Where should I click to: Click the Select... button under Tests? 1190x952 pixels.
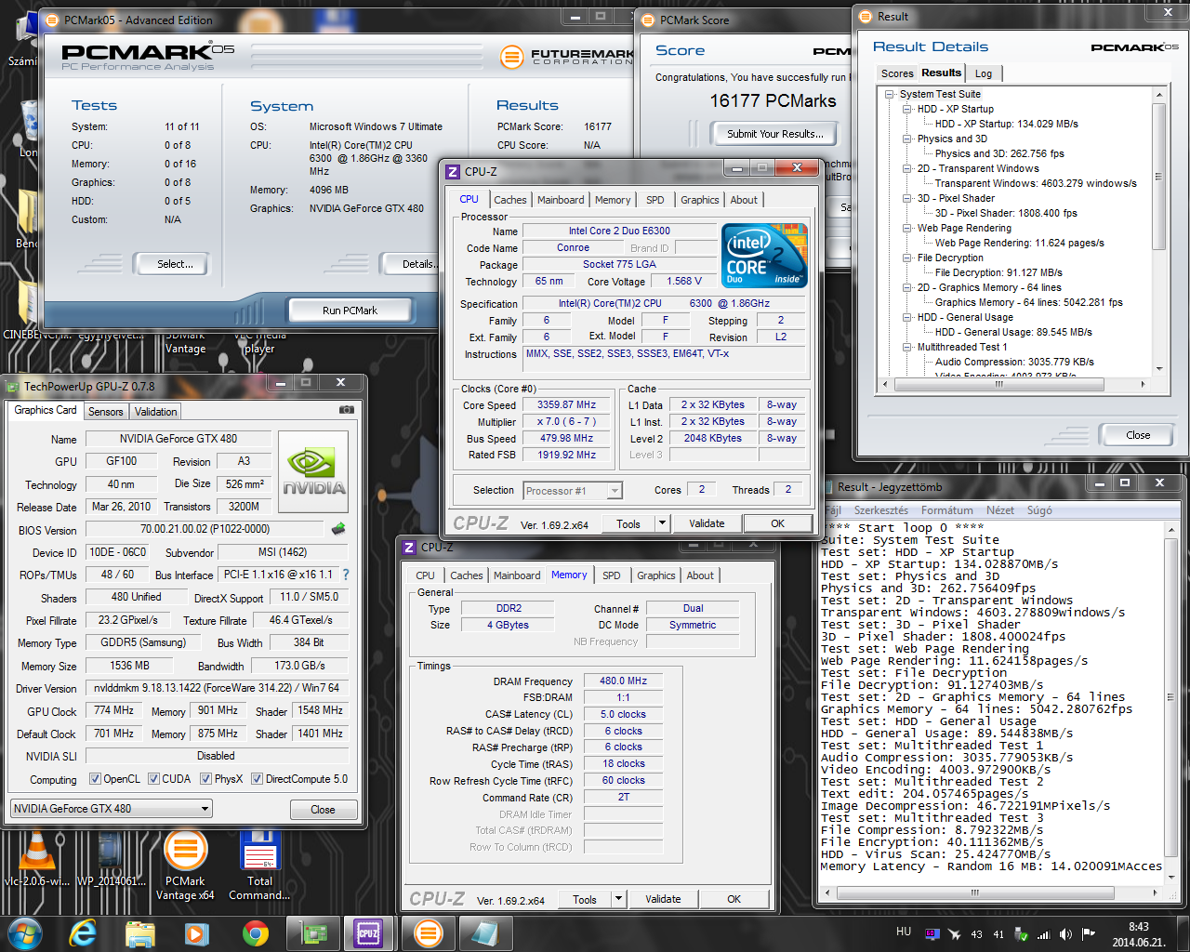175,264
